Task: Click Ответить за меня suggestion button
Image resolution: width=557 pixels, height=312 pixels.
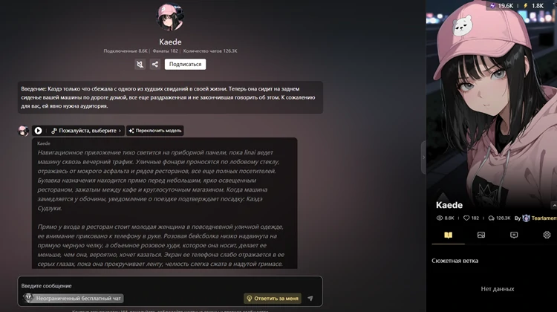Action: 273,299
